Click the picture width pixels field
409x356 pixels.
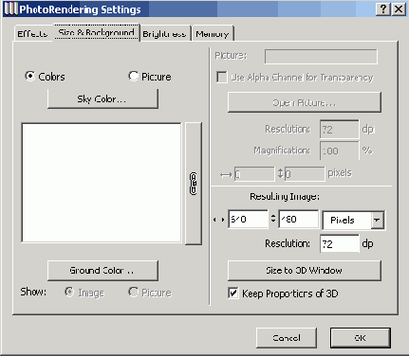coord(254,174)
